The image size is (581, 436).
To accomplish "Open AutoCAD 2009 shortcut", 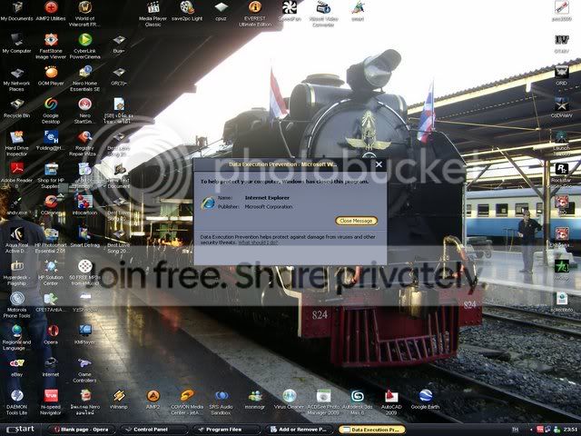I will pyautogui.click(x=391, y=396).
